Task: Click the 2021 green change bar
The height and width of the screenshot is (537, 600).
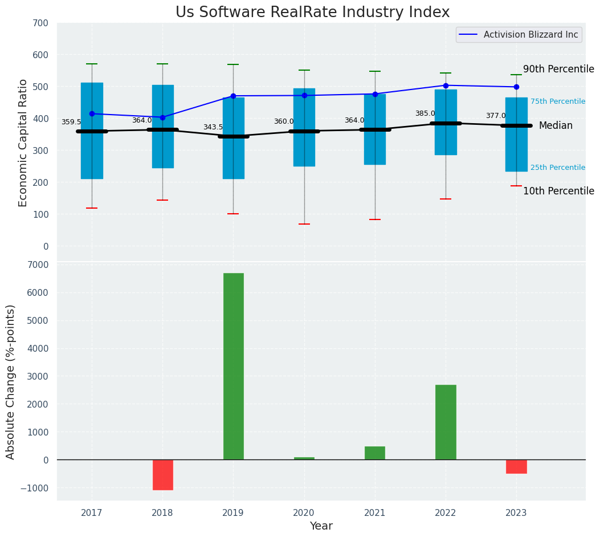Action: 375,453
